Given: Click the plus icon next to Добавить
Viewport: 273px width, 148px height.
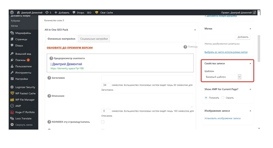Looking at the screenshot, I should coord(56,12).
